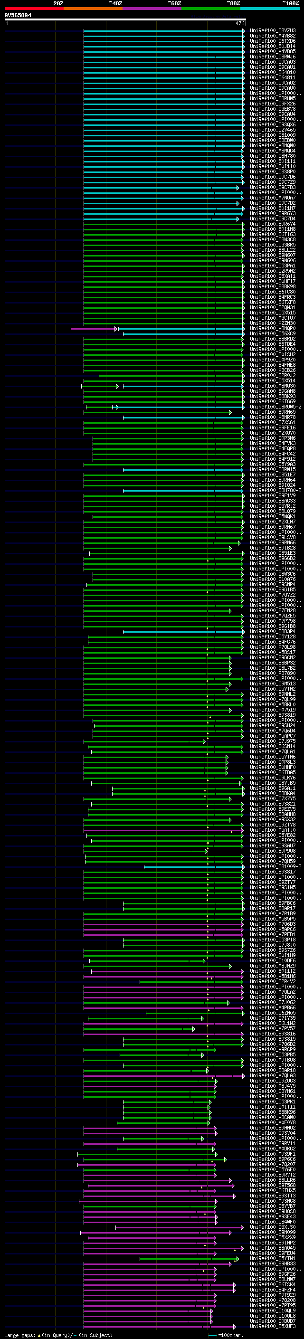
Task: Click the UniRef100_Q8W3C8 entry
Action: [x=273, y=239]
